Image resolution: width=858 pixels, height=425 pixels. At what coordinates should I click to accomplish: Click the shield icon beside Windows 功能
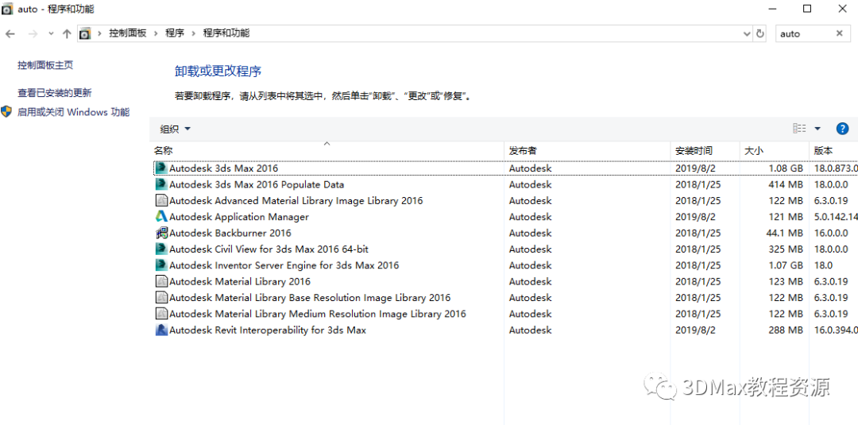[6, 112]
